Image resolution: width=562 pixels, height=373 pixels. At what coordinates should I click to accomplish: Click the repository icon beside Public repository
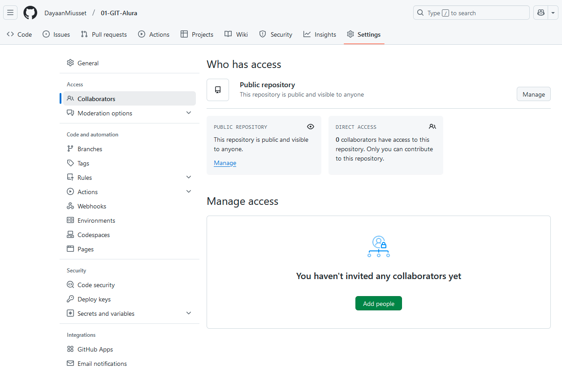point(218,90)
